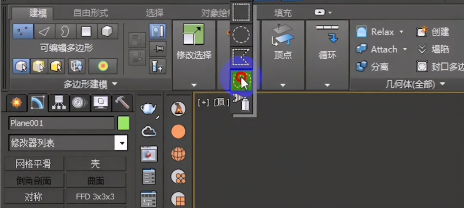Open 选择 ribbon tab
The image size is (464, 208).
(x=155, y=13)
